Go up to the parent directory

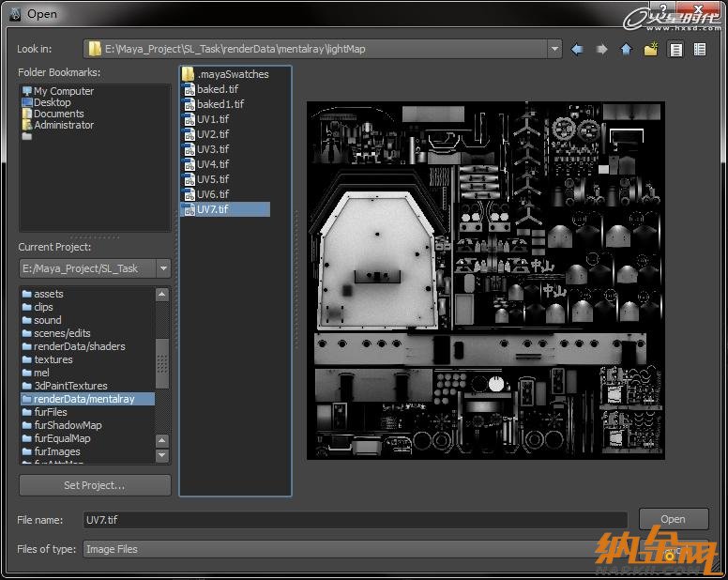click(626, 49)
